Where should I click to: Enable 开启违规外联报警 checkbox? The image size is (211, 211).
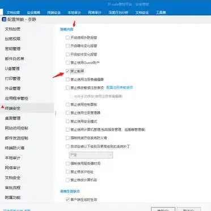[67, 37]
